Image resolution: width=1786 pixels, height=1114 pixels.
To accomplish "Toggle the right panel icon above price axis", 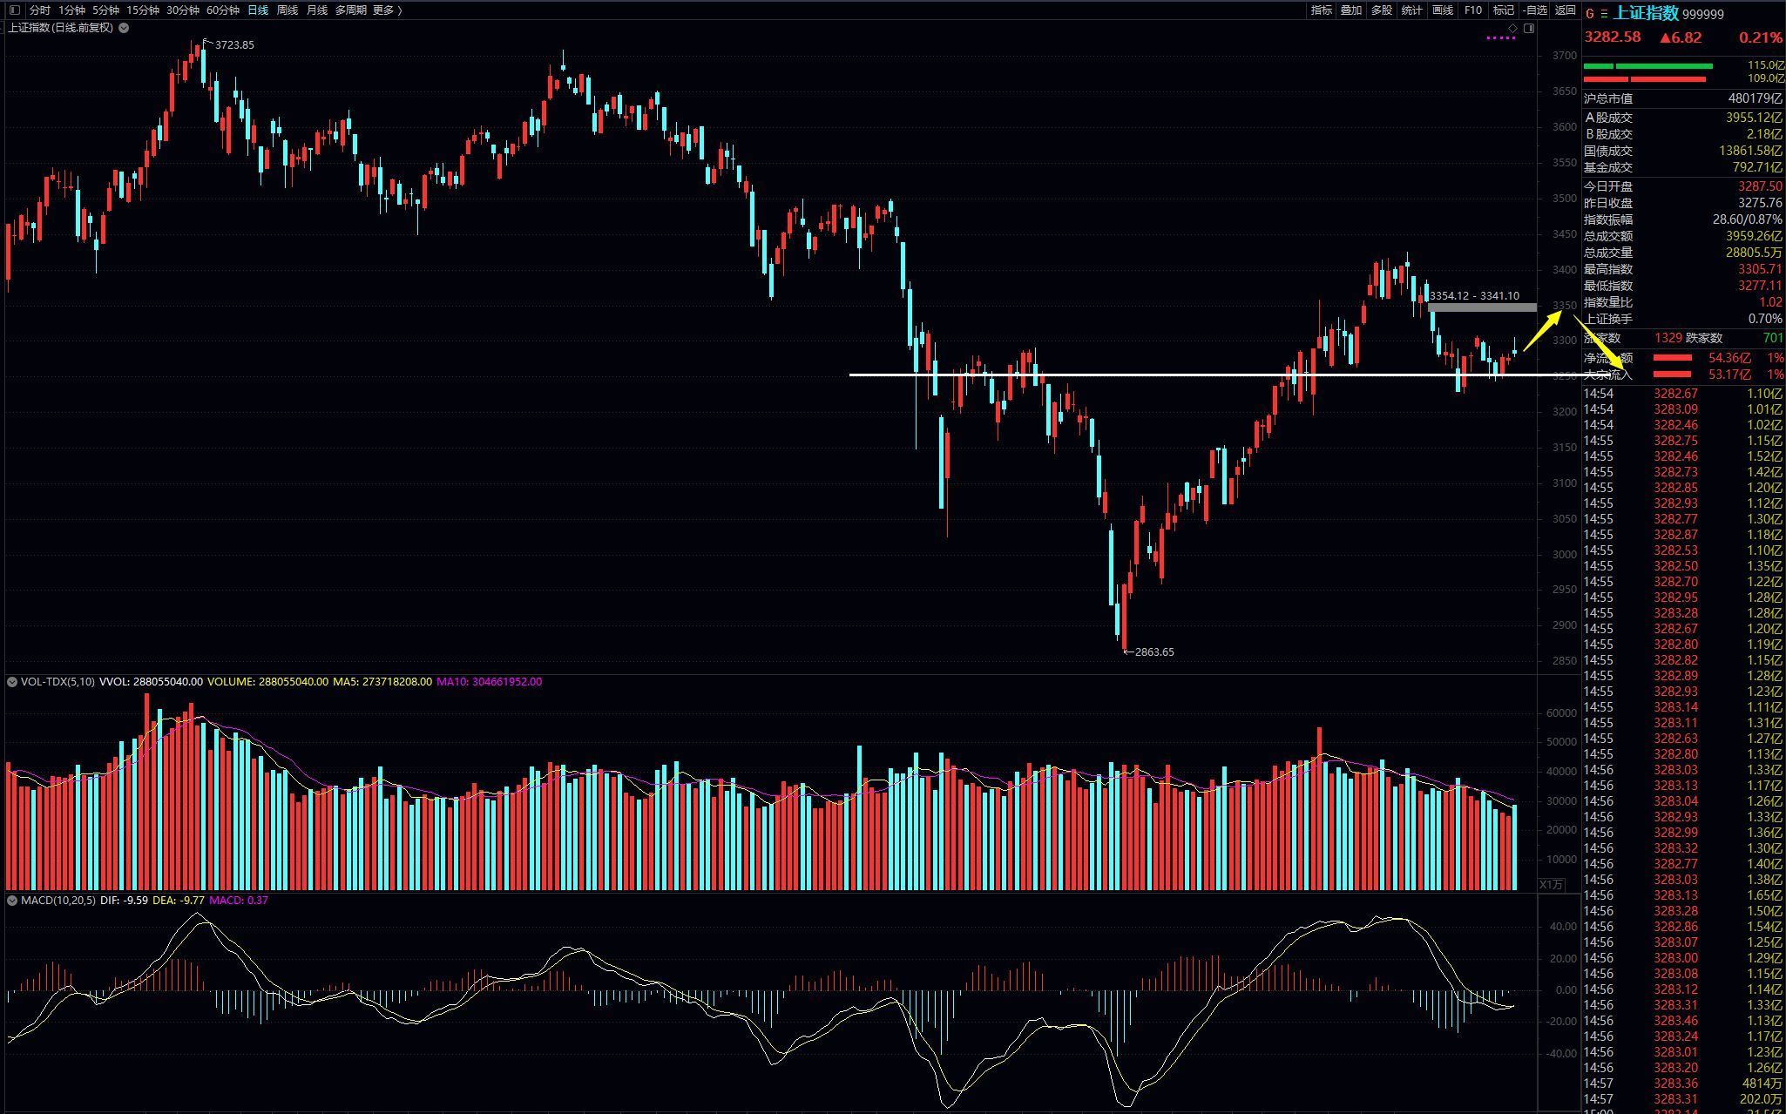I will tap(1529, 29).
